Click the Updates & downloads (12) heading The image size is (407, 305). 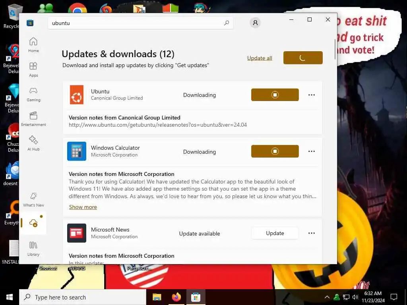point(118,54)
